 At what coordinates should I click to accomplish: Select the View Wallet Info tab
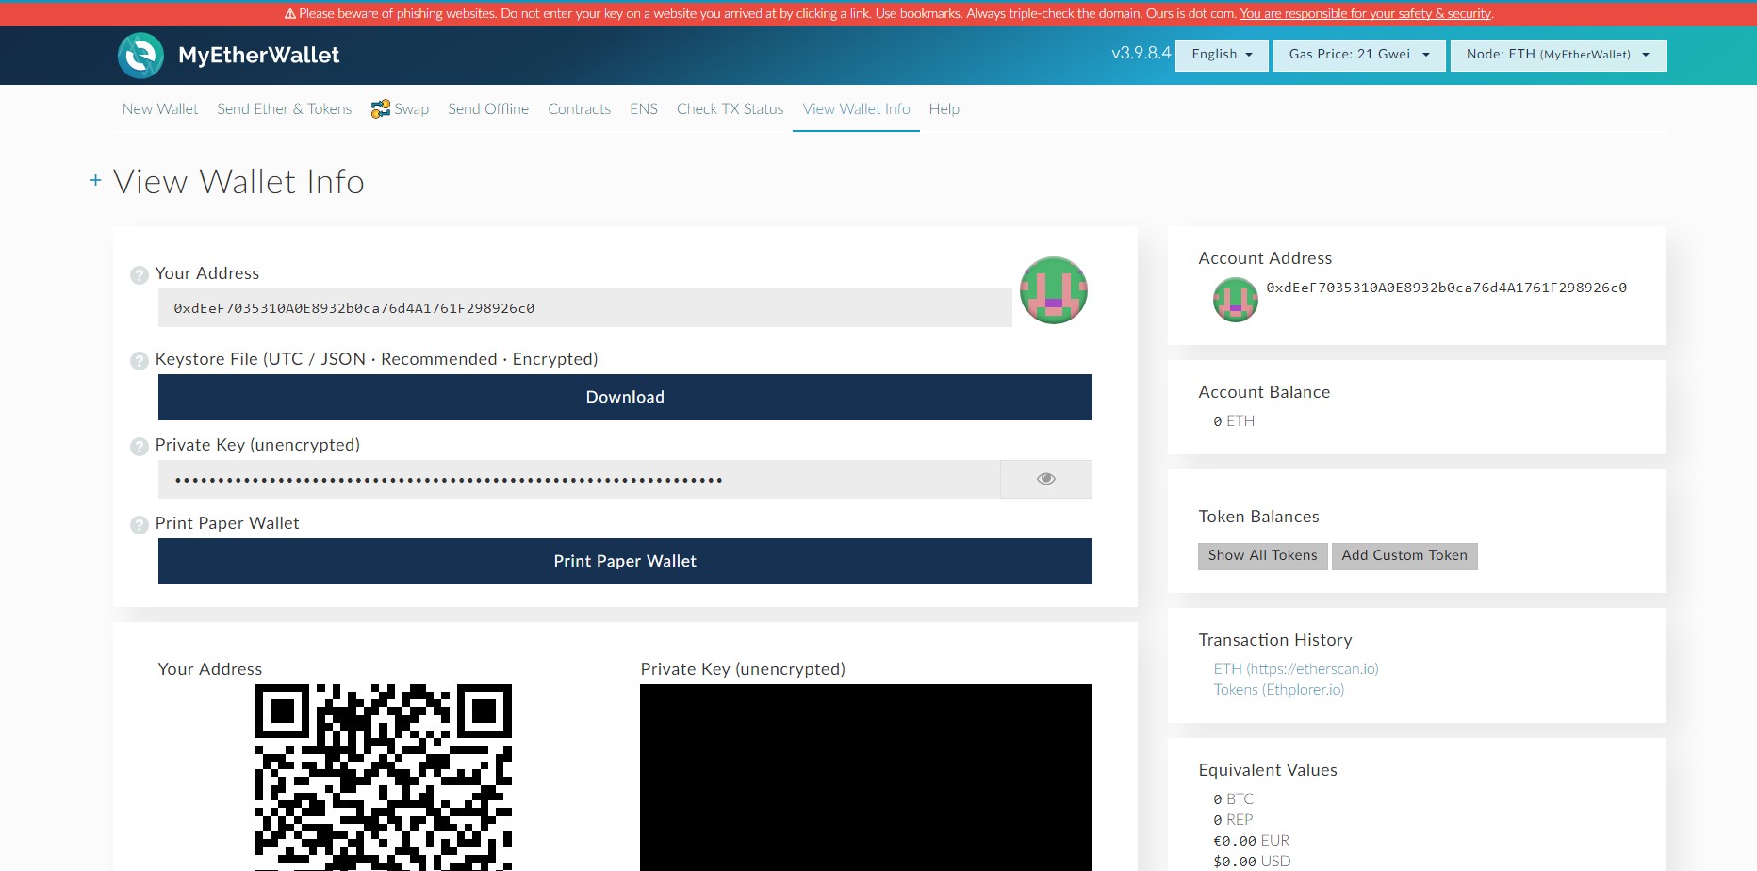click(x=857, y=109)
